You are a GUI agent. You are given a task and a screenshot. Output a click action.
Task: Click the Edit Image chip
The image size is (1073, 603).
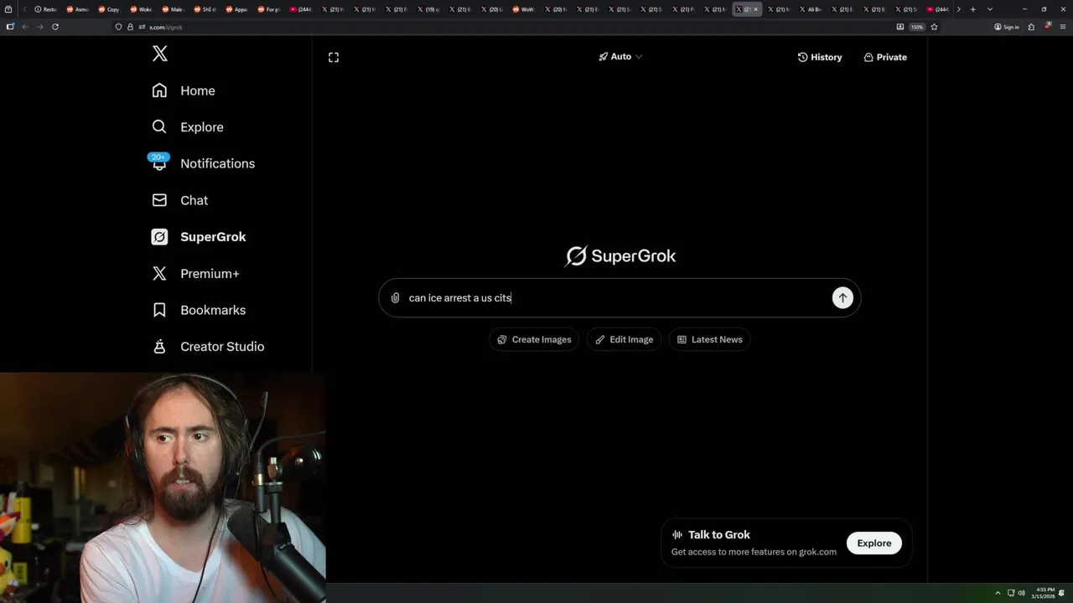[x=625, y=339]
